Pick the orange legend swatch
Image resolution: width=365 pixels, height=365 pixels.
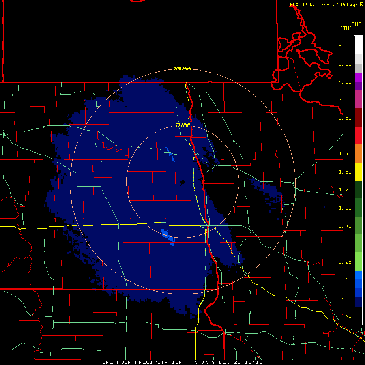(358, 154)
